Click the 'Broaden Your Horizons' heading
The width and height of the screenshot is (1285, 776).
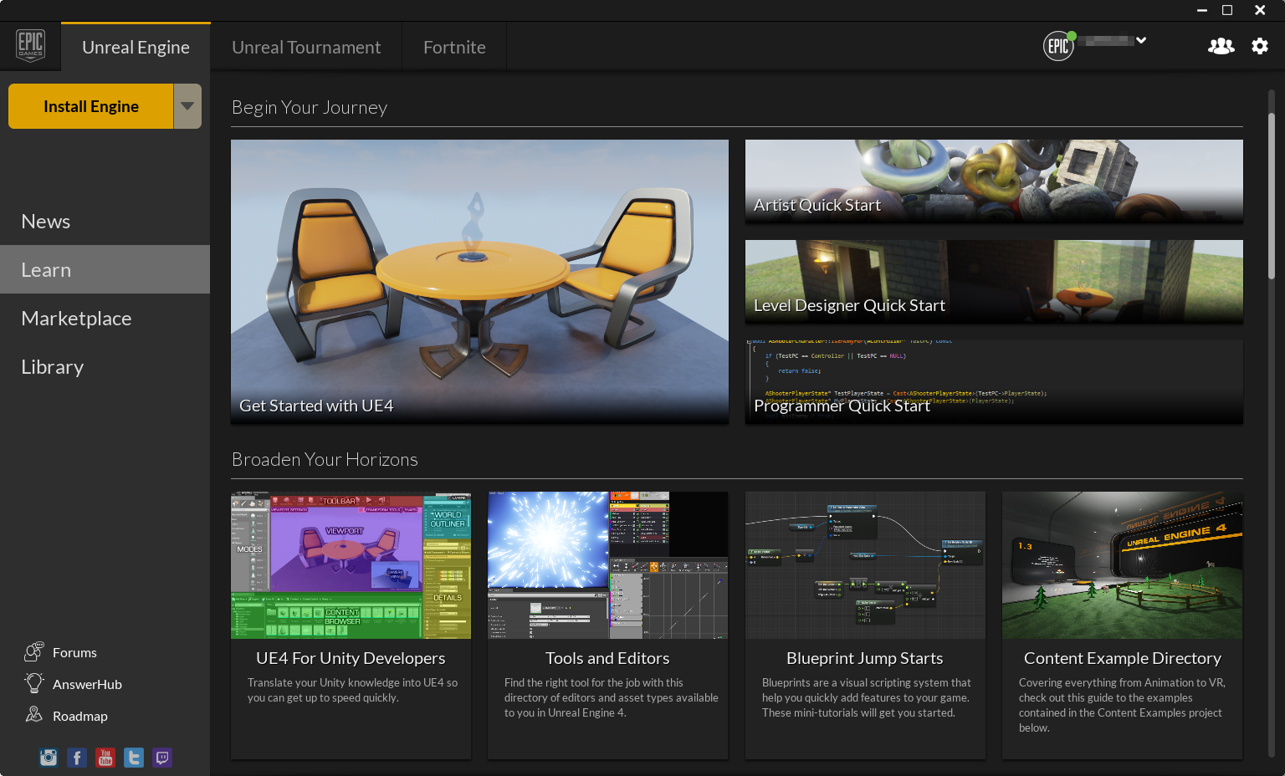[325, 459]
